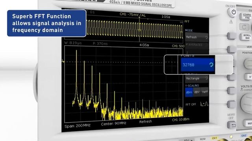
Task: Click the vertical POSITION knob
Action: pyautogui.click(x=248, y=63)
